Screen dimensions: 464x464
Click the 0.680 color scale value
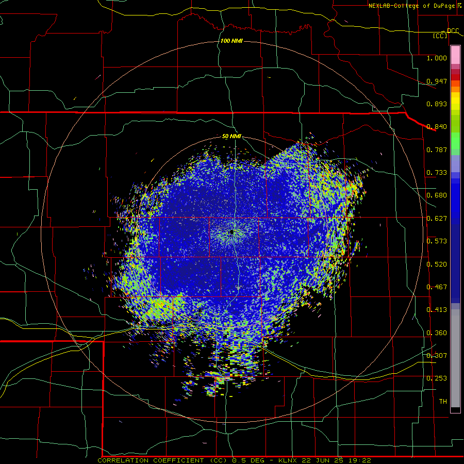click(x=437, y=195)
